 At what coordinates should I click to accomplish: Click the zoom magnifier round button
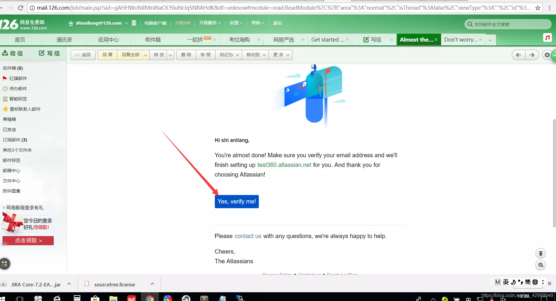[x=541, y=265]
